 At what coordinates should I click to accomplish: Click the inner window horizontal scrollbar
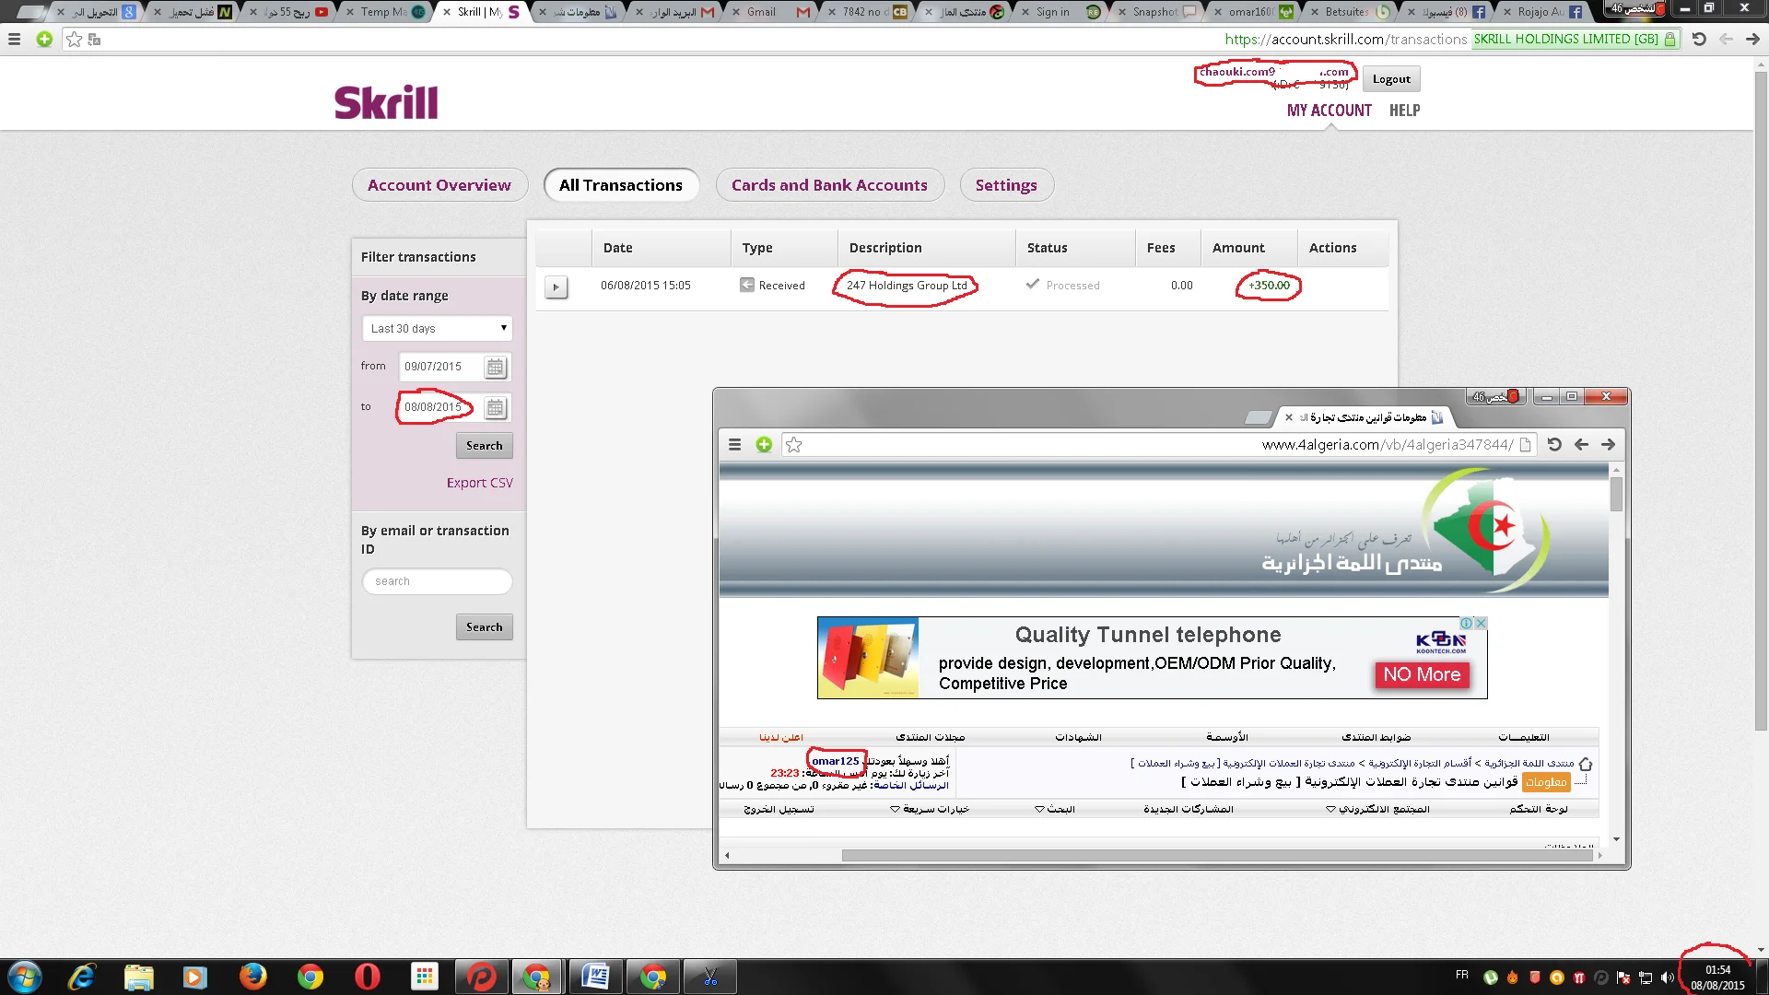[x=1216, y=856]
